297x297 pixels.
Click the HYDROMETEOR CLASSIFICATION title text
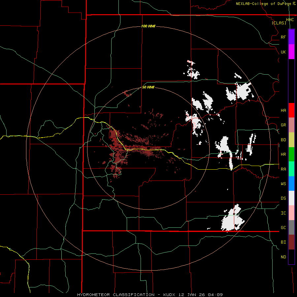click(x=116, y=295)
